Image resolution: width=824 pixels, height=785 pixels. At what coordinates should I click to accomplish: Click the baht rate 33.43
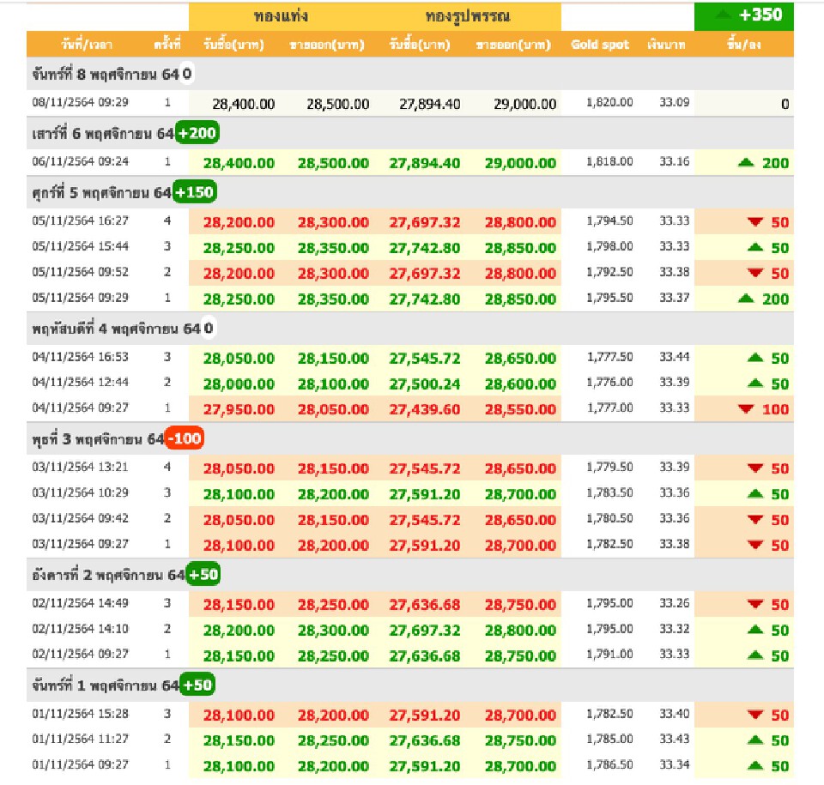(675, 739)
